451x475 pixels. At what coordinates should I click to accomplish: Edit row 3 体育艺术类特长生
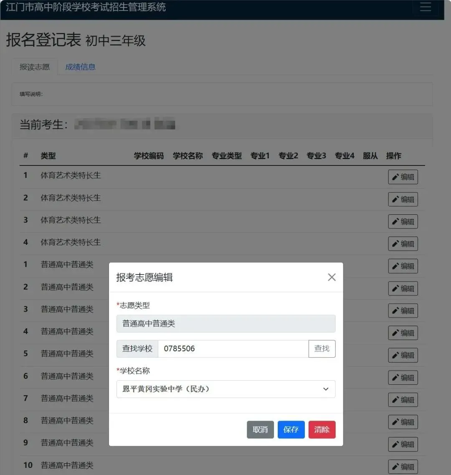pyautogui.click(x=403, y=221)
